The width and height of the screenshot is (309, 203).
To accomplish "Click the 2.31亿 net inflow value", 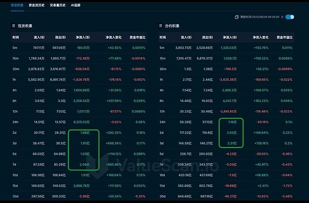I will pos(232,143).
